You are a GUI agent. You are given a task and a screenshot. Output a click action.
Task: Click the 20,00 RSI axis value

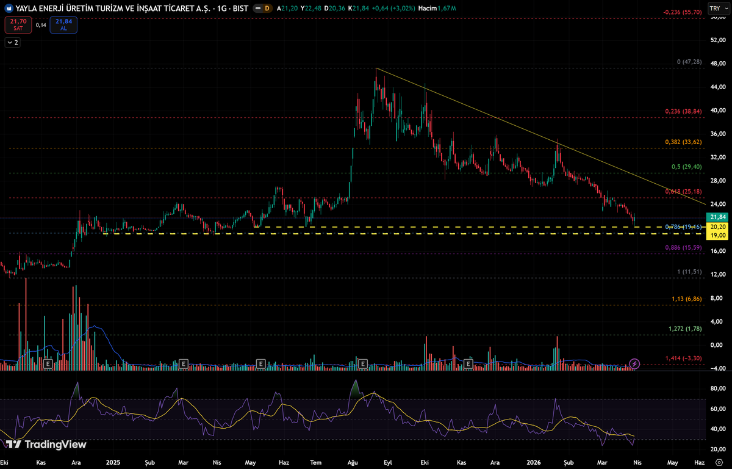pyautogui.click(x=717, y=449)
